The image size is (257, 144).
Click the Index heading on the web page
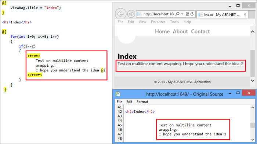pos(127,56)
